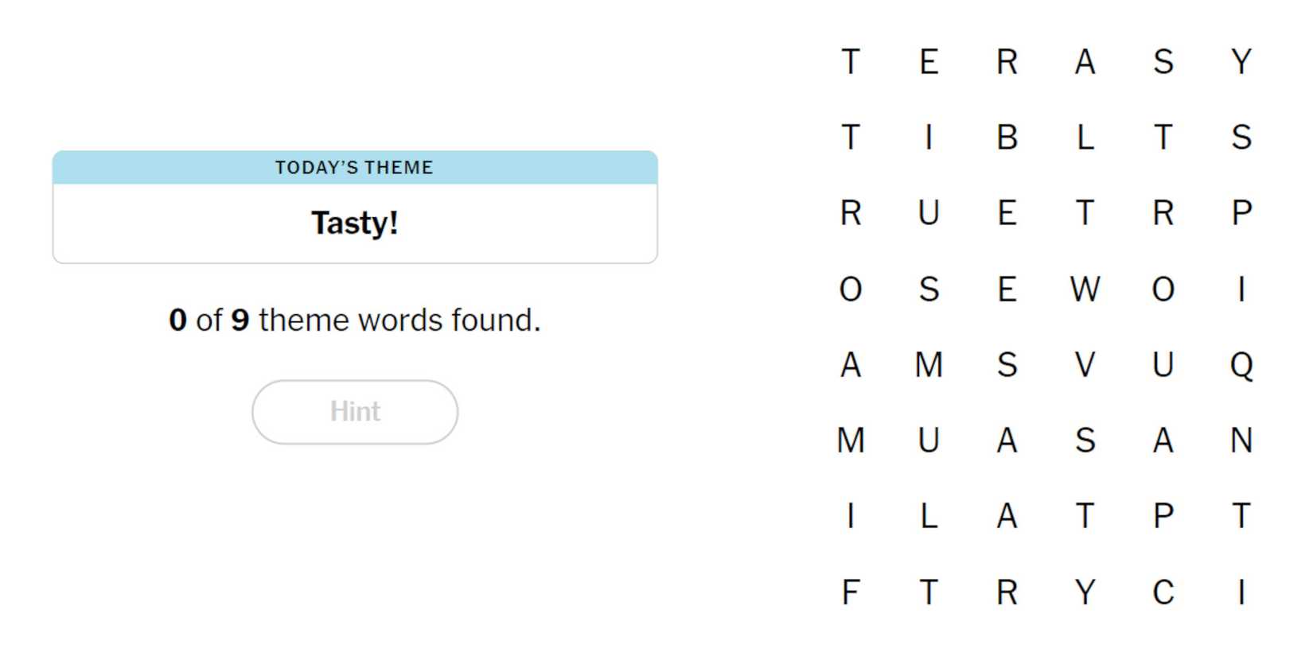Screen dimensions: 1313x656
Task: Click the Hint button
Action: tap(355, 412)
